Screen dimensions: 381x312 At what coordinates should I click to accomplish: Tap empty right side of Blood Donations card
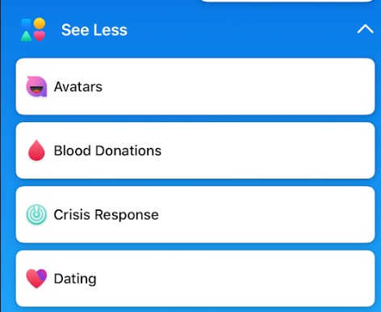tap(269, 150)
